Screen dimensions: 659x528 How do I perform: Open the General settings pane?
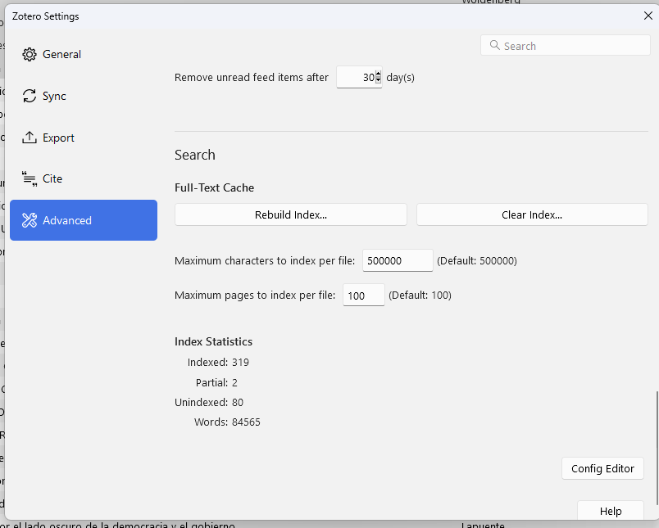pyautogui.click(x=84, y=55)
